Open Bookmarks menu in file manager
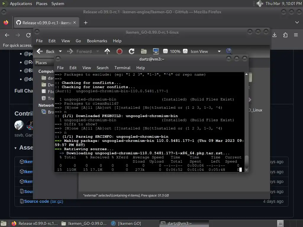Screen dimensions: 303x227 pos(97,41)
